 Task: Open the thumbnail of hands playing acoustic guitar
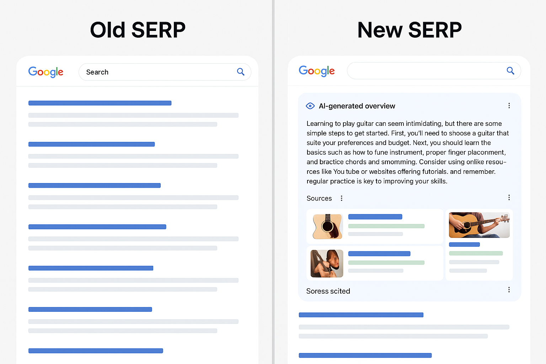[x=479, y=225]
